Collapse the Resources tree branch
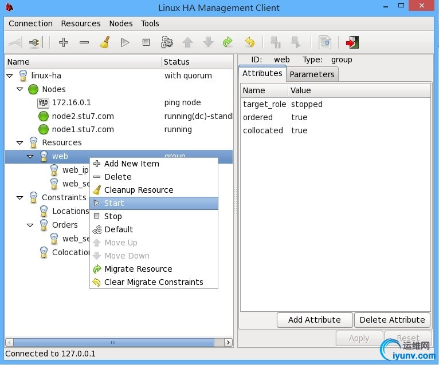 [x=20, y=143]
